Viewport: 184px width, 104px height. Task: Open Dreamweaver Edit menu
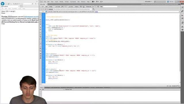pos(48,2)
